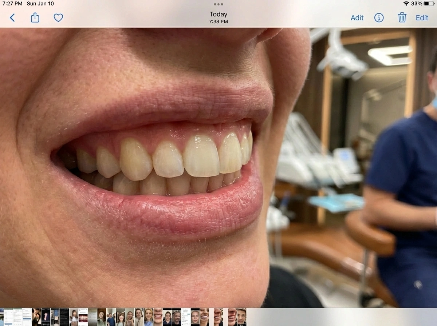
Task: Tap the Today 7:38 PM title
Action: point(219,17)
